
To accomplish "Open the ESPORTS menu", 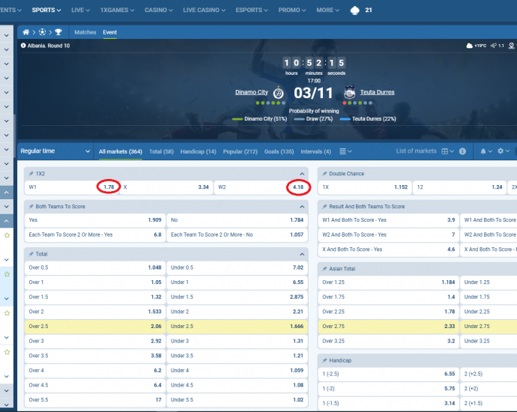I will 252,10.
